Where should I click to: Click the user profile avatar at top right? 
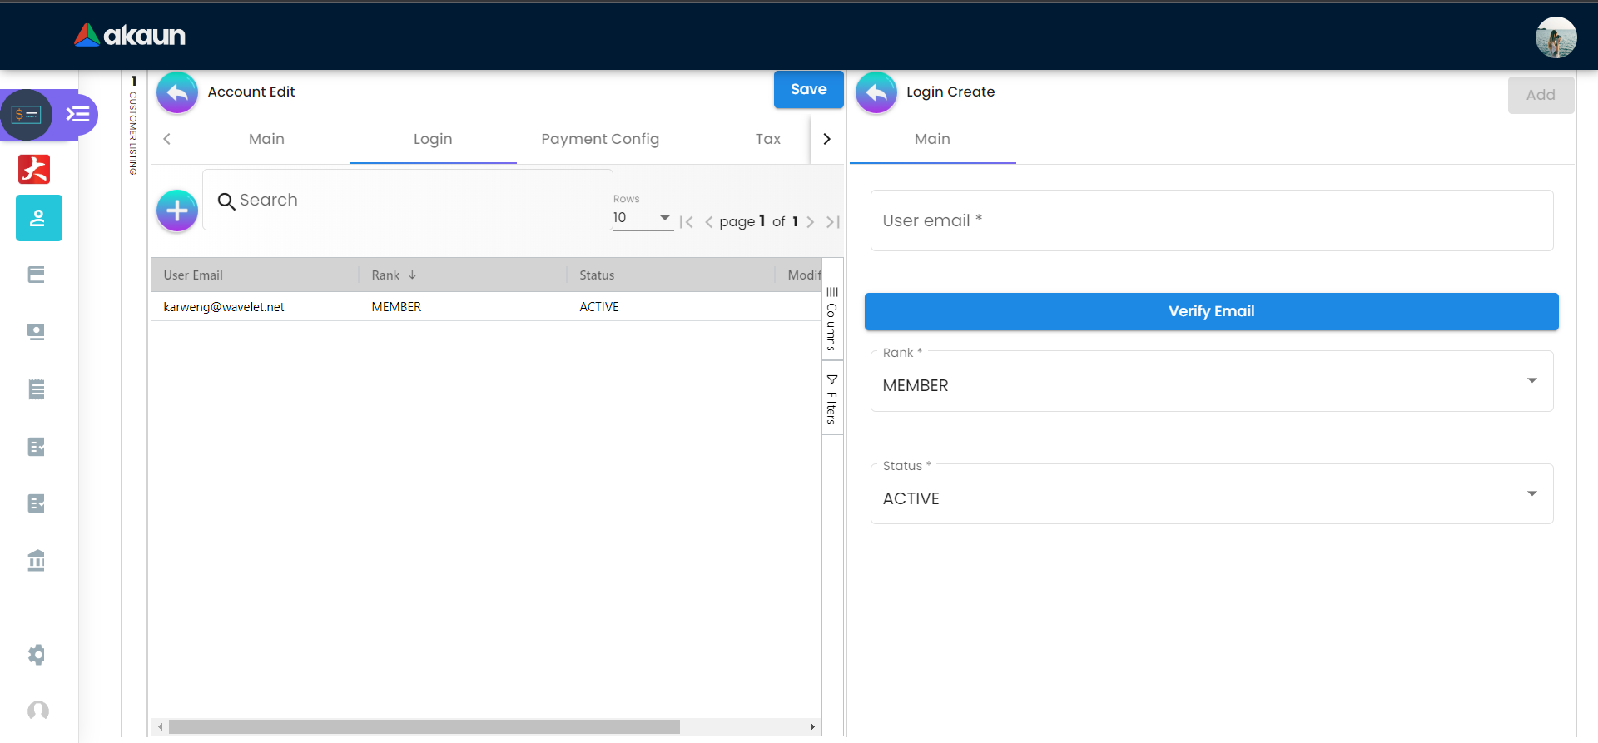point(1555,37)
